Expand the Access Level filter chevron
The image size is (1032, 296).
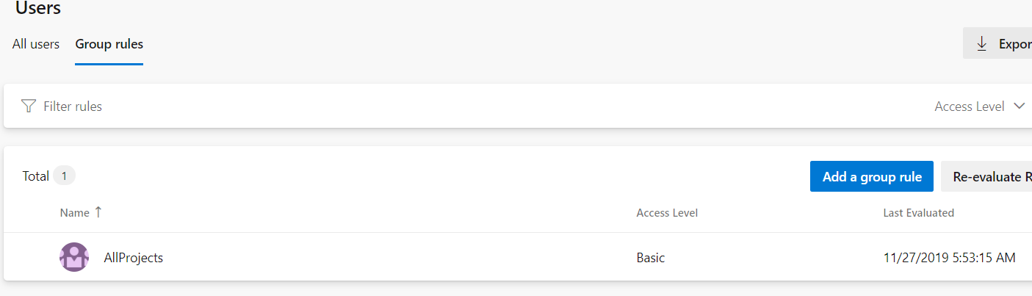pos(1019,106)
